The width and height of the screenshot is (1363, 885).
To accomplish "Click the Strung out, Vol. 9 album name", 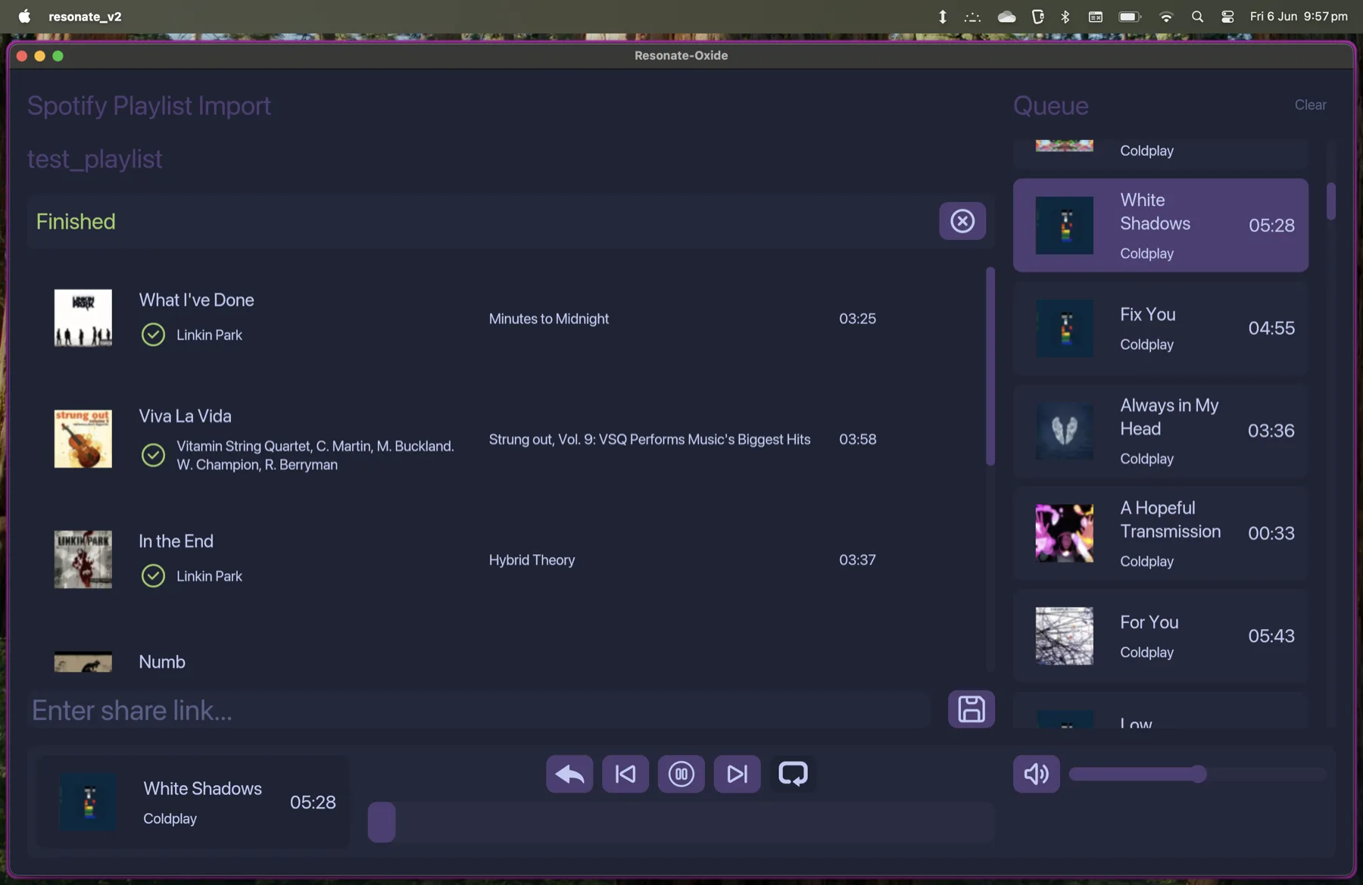I will tap(650, 439).
